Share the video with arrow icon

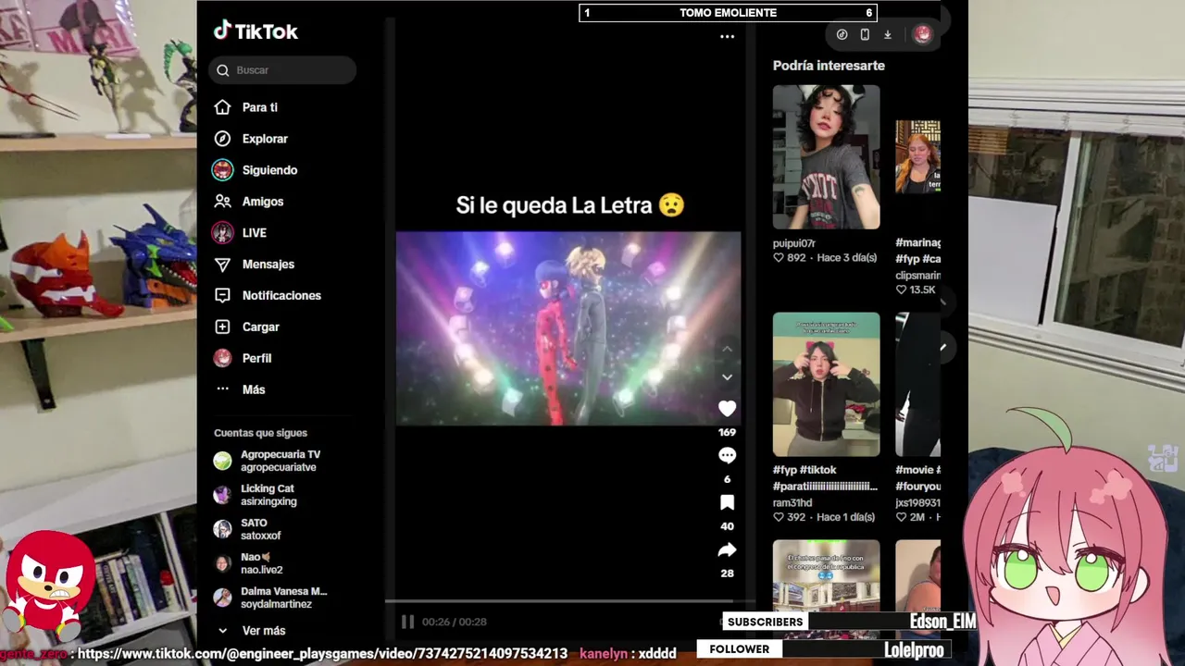(727, 550)
